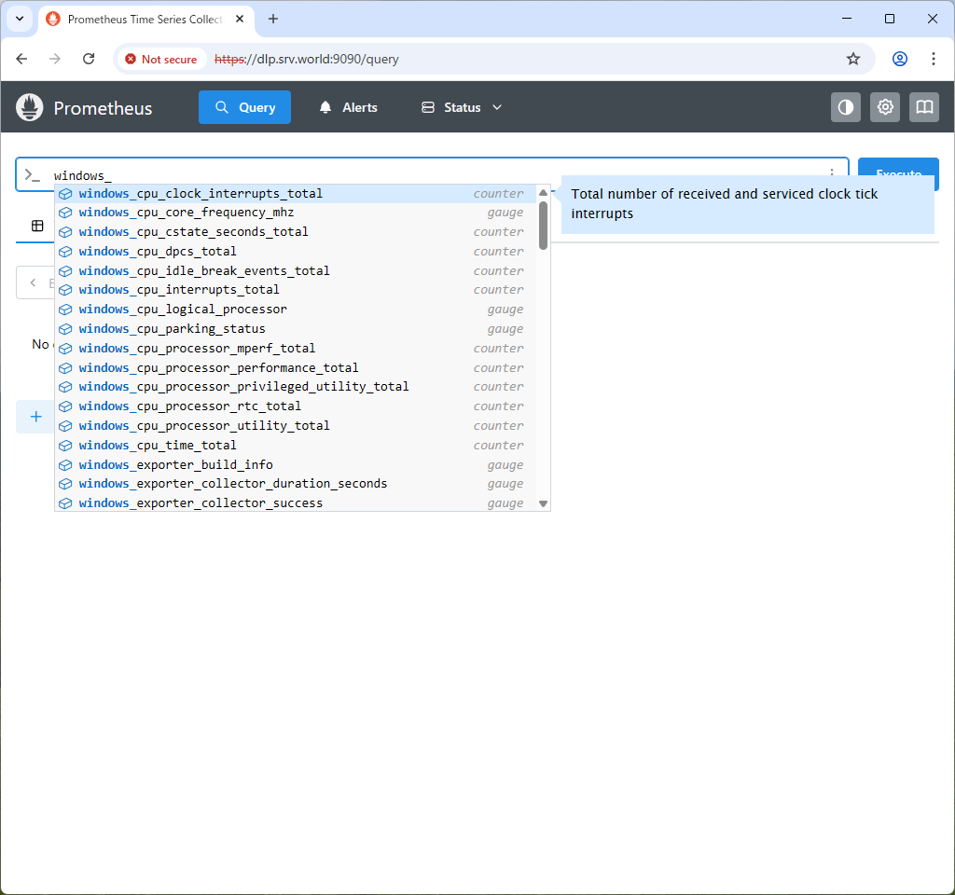
Task: Switch to the Table view tab icon
Action: click(x=37, y=226)
